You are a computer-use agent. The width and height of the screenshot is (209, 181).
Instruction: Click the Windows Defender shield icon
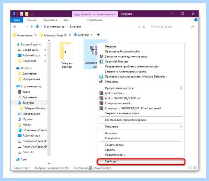point(101,76)
